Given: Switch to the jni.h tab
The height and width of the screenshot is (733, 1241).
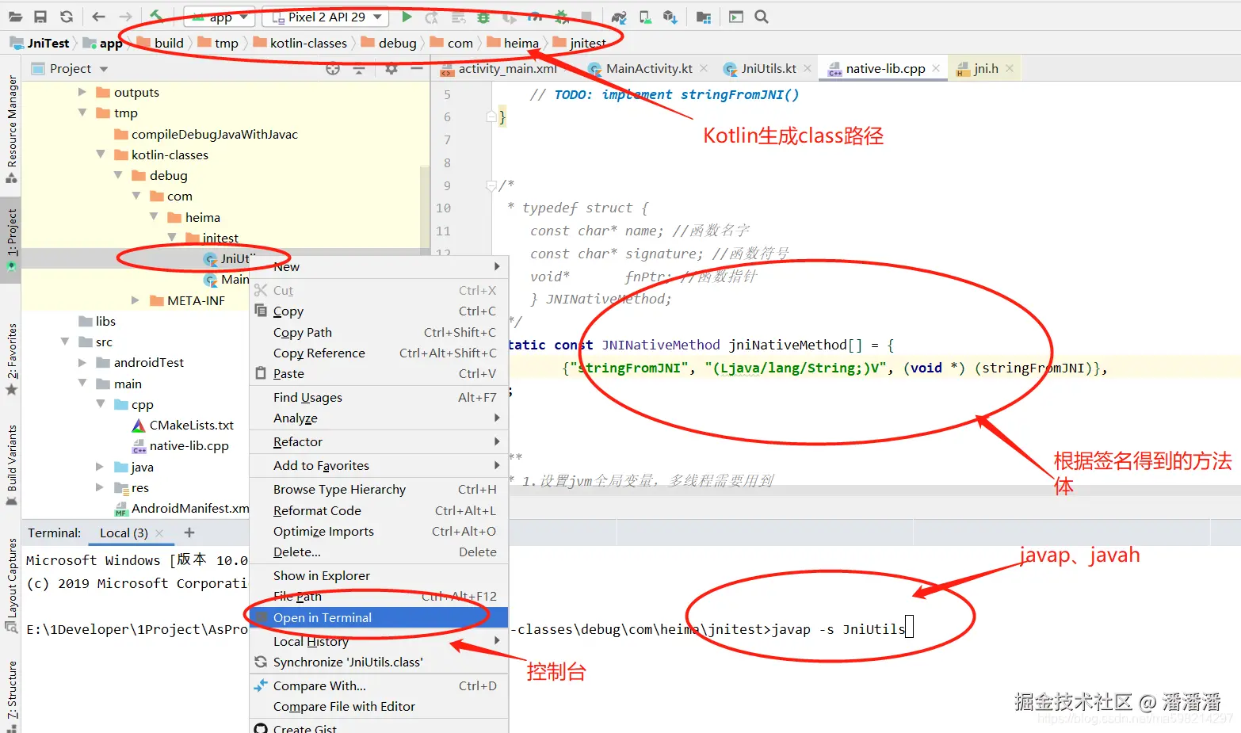Looking at the screenshot, I should pos(985,69).
